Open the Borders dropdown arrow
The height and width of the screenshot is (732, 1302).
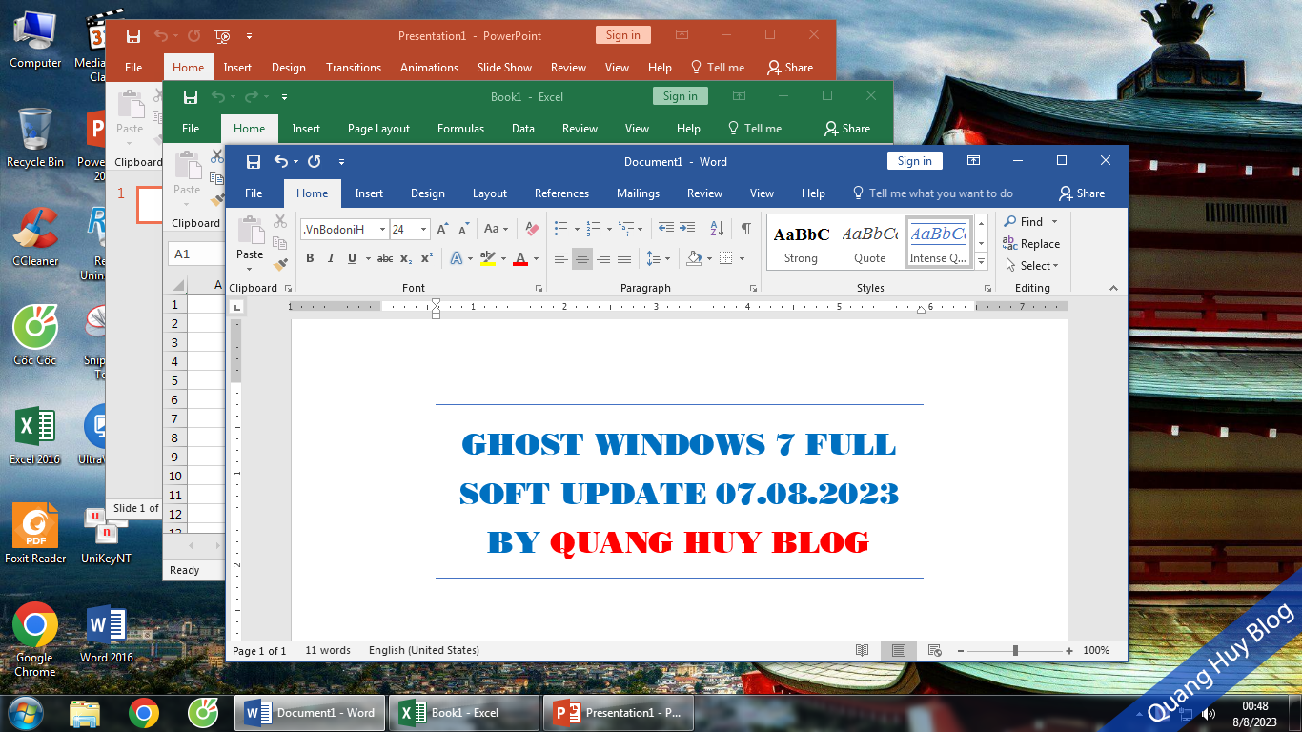(741, 258)
